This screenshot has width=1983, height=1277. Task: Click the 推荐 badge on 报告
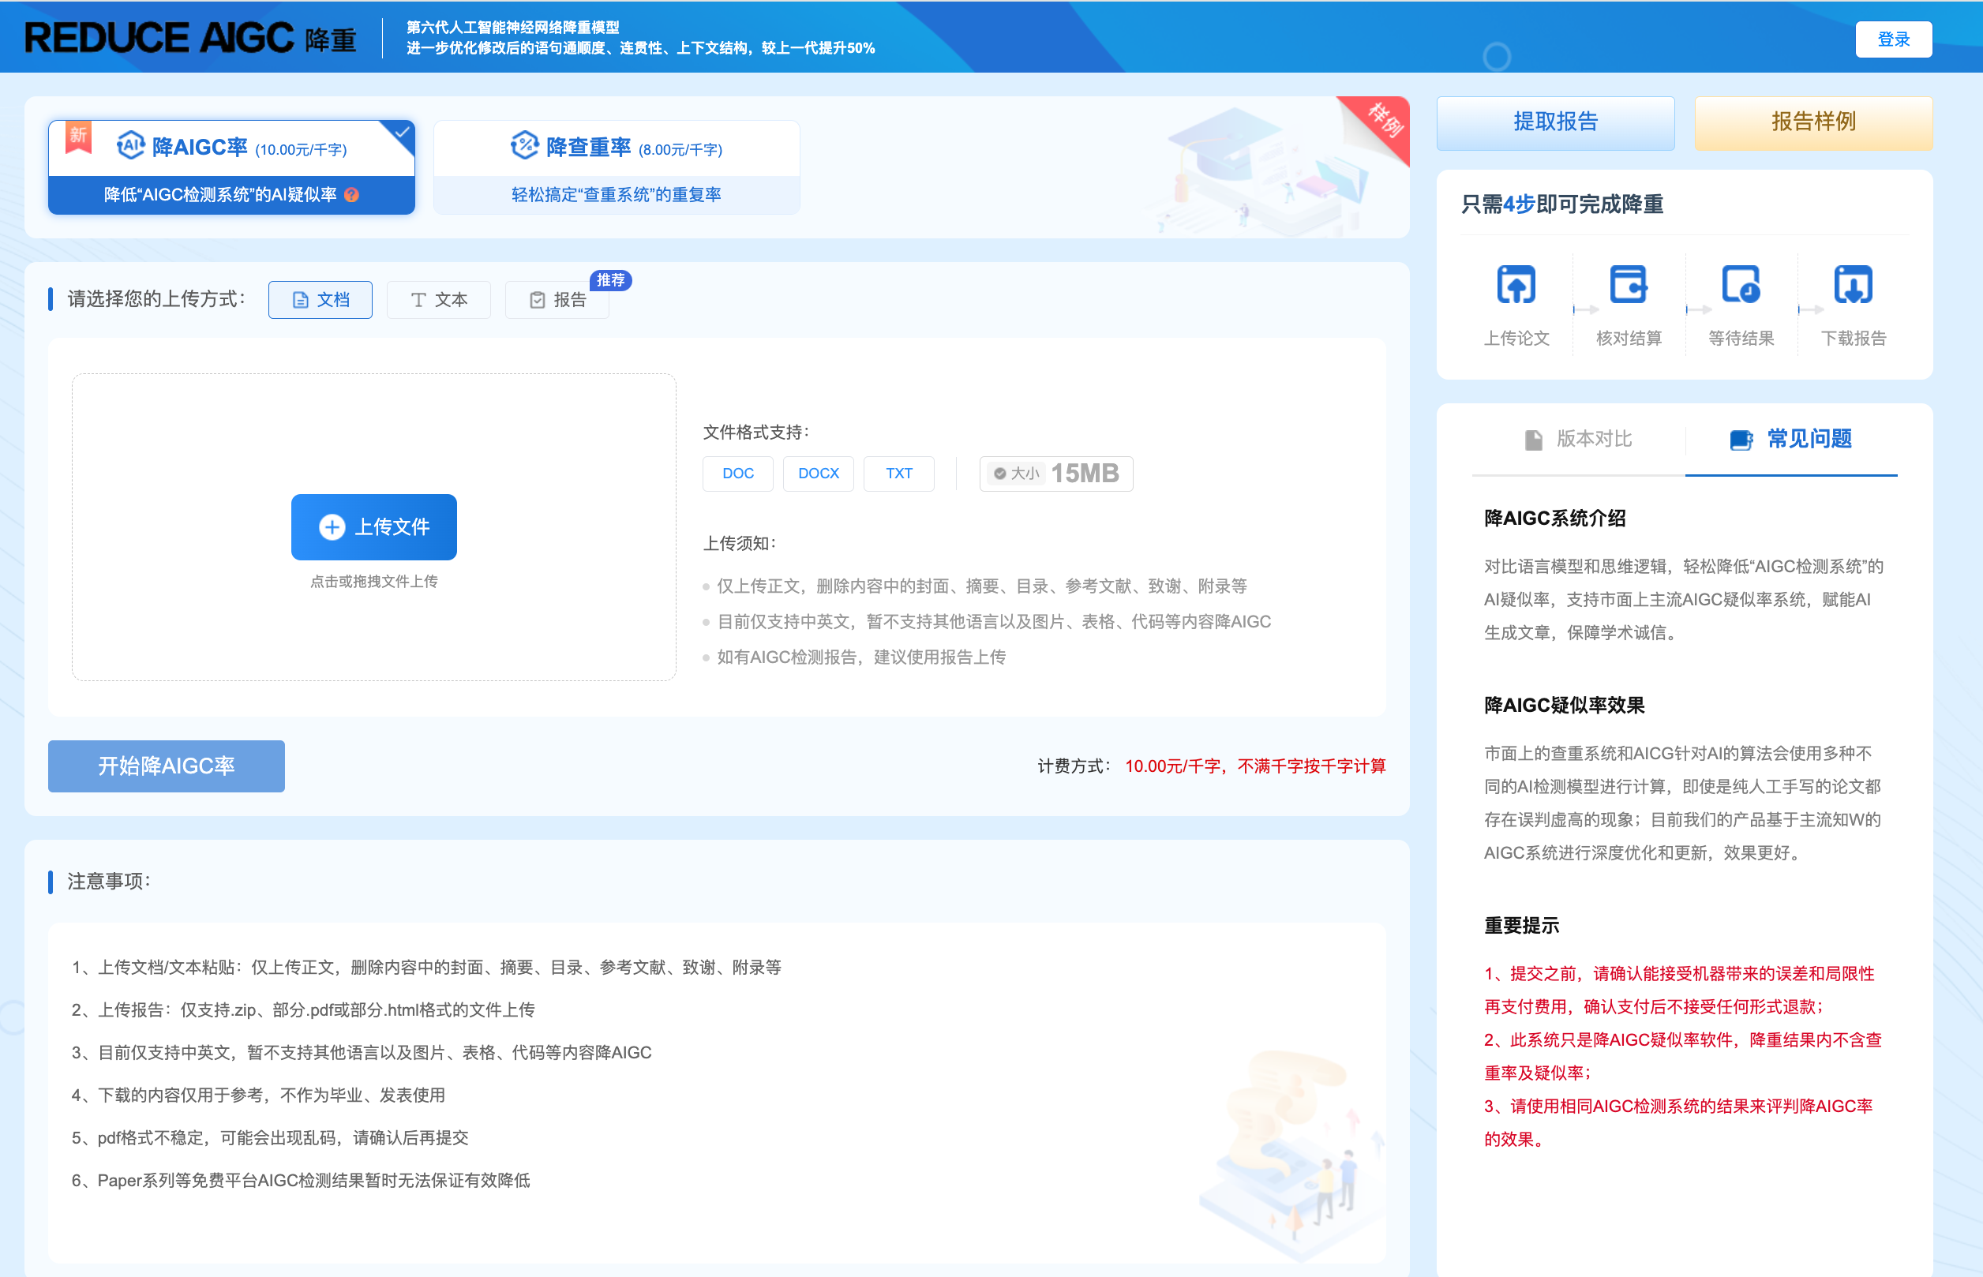click(x=610, y=280)
